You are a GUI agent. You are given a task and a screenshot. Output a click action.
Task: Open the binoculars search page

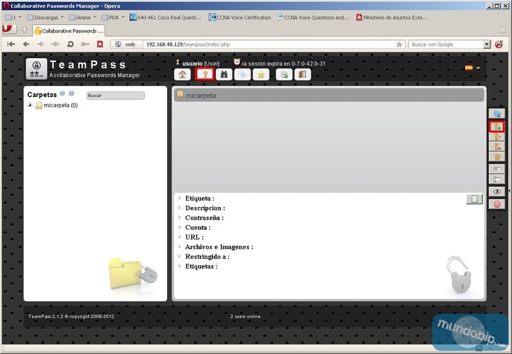(x=224, y=75)
